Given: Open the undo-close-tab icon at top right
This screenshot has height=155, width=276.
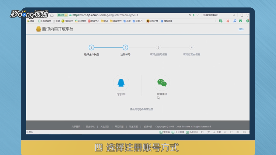Looking at the screenshot, I should pyautogui.click(x=248, y=15).
